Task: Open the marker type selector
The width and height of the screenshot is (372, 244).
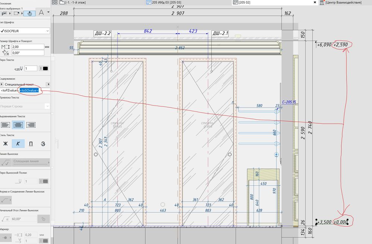Action: 6,238
